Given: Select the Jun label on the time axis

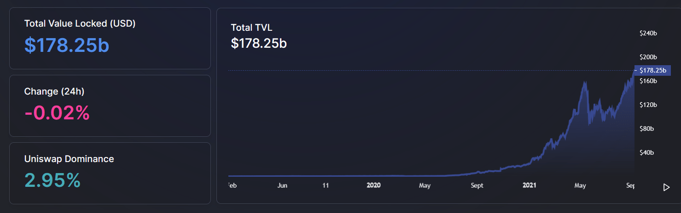Looking at the screenshot, I should 282,185.
